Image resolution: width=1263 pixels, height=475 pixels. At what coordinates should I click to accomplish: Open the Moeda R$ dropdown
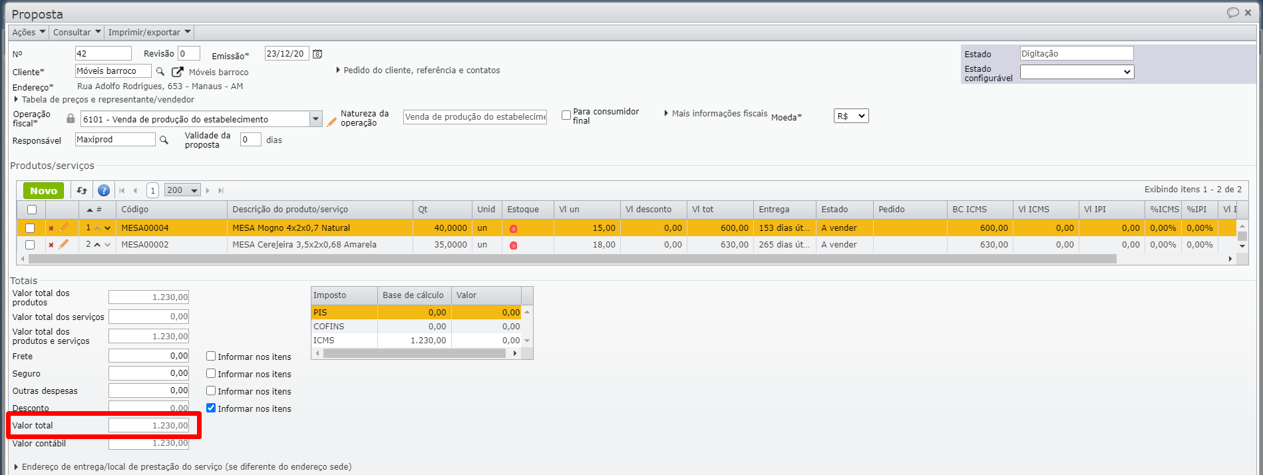coord(851,116)
